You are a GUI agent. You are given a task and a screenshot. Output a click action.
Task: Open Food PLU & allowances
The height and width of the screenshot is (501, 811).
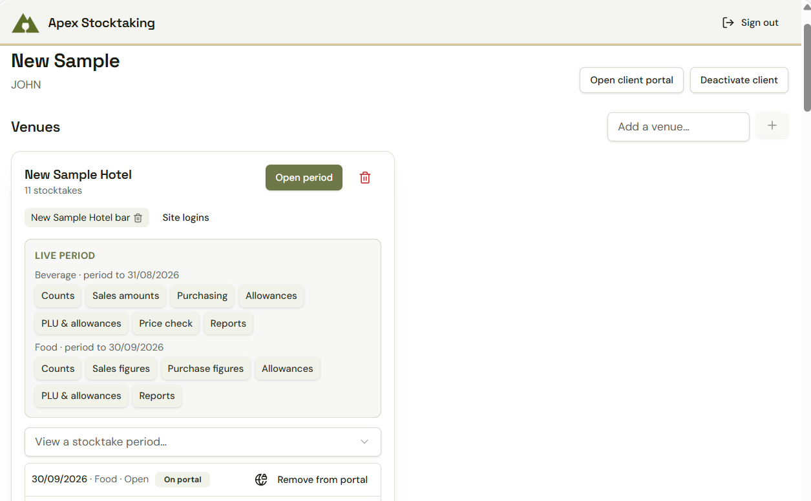pos(81,396)
